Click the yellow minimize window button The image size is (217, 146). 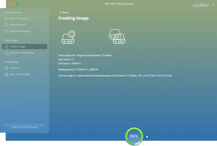[13, 4]
